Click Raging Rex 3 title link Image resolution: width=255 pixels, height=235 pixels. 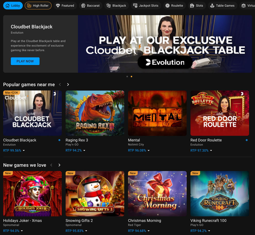click(77, 140)
